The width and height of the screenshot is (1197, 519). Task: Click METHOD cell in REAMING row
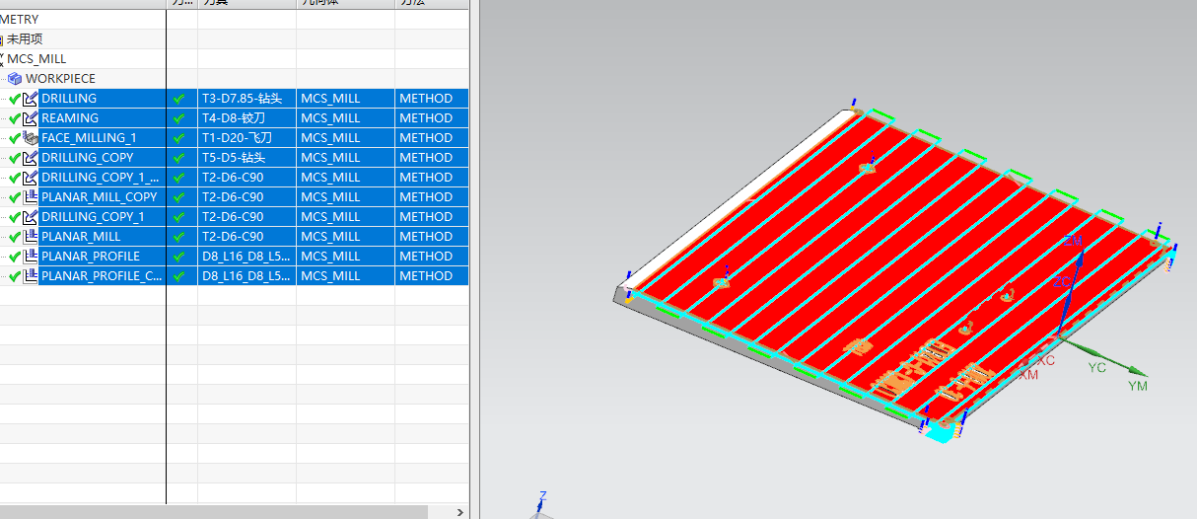pyautogui.click(x=432, y=118)
